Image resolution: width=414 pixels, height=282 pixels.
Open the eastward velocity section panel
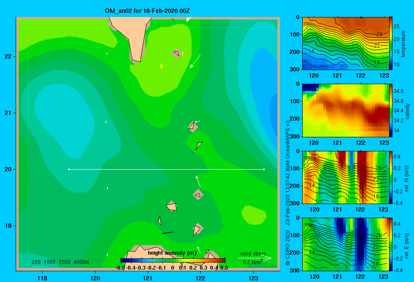coord(346,244)
